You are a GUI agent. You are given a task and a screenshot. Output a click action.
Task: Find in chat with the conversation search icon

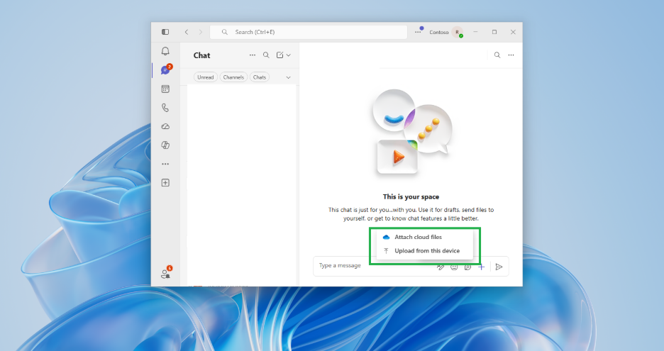[x=497, y=55]
